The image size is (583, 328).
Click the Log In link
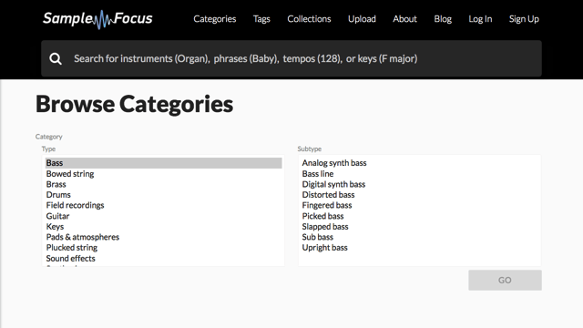pyautogui.click(x=480, y=19)
